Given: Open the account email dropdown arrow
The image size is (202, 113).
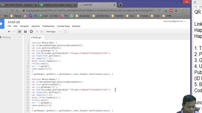Looking at the screenshot, I should tap(185, 21).
